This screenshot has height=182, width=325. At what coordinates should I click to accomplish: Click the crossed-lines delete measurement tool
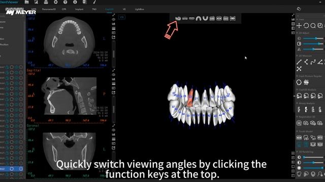pos(299,69)
